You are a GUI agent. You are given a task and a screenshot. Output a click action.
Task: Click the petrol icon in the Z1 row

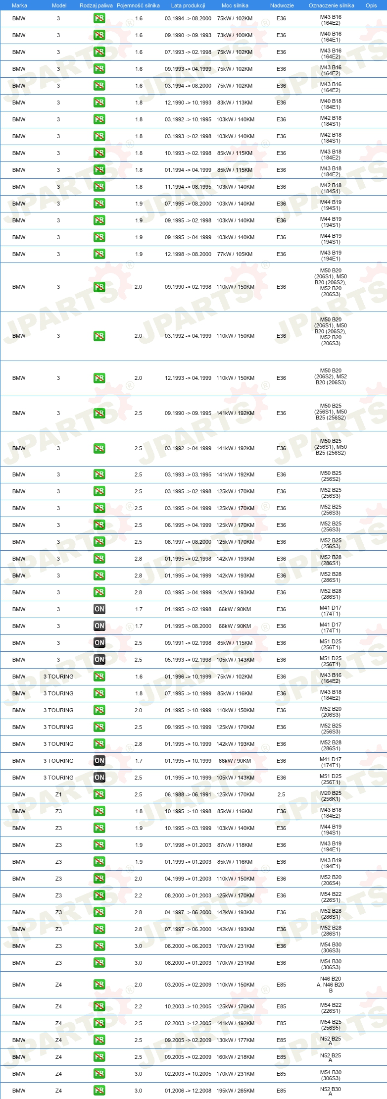coord(99,794)
